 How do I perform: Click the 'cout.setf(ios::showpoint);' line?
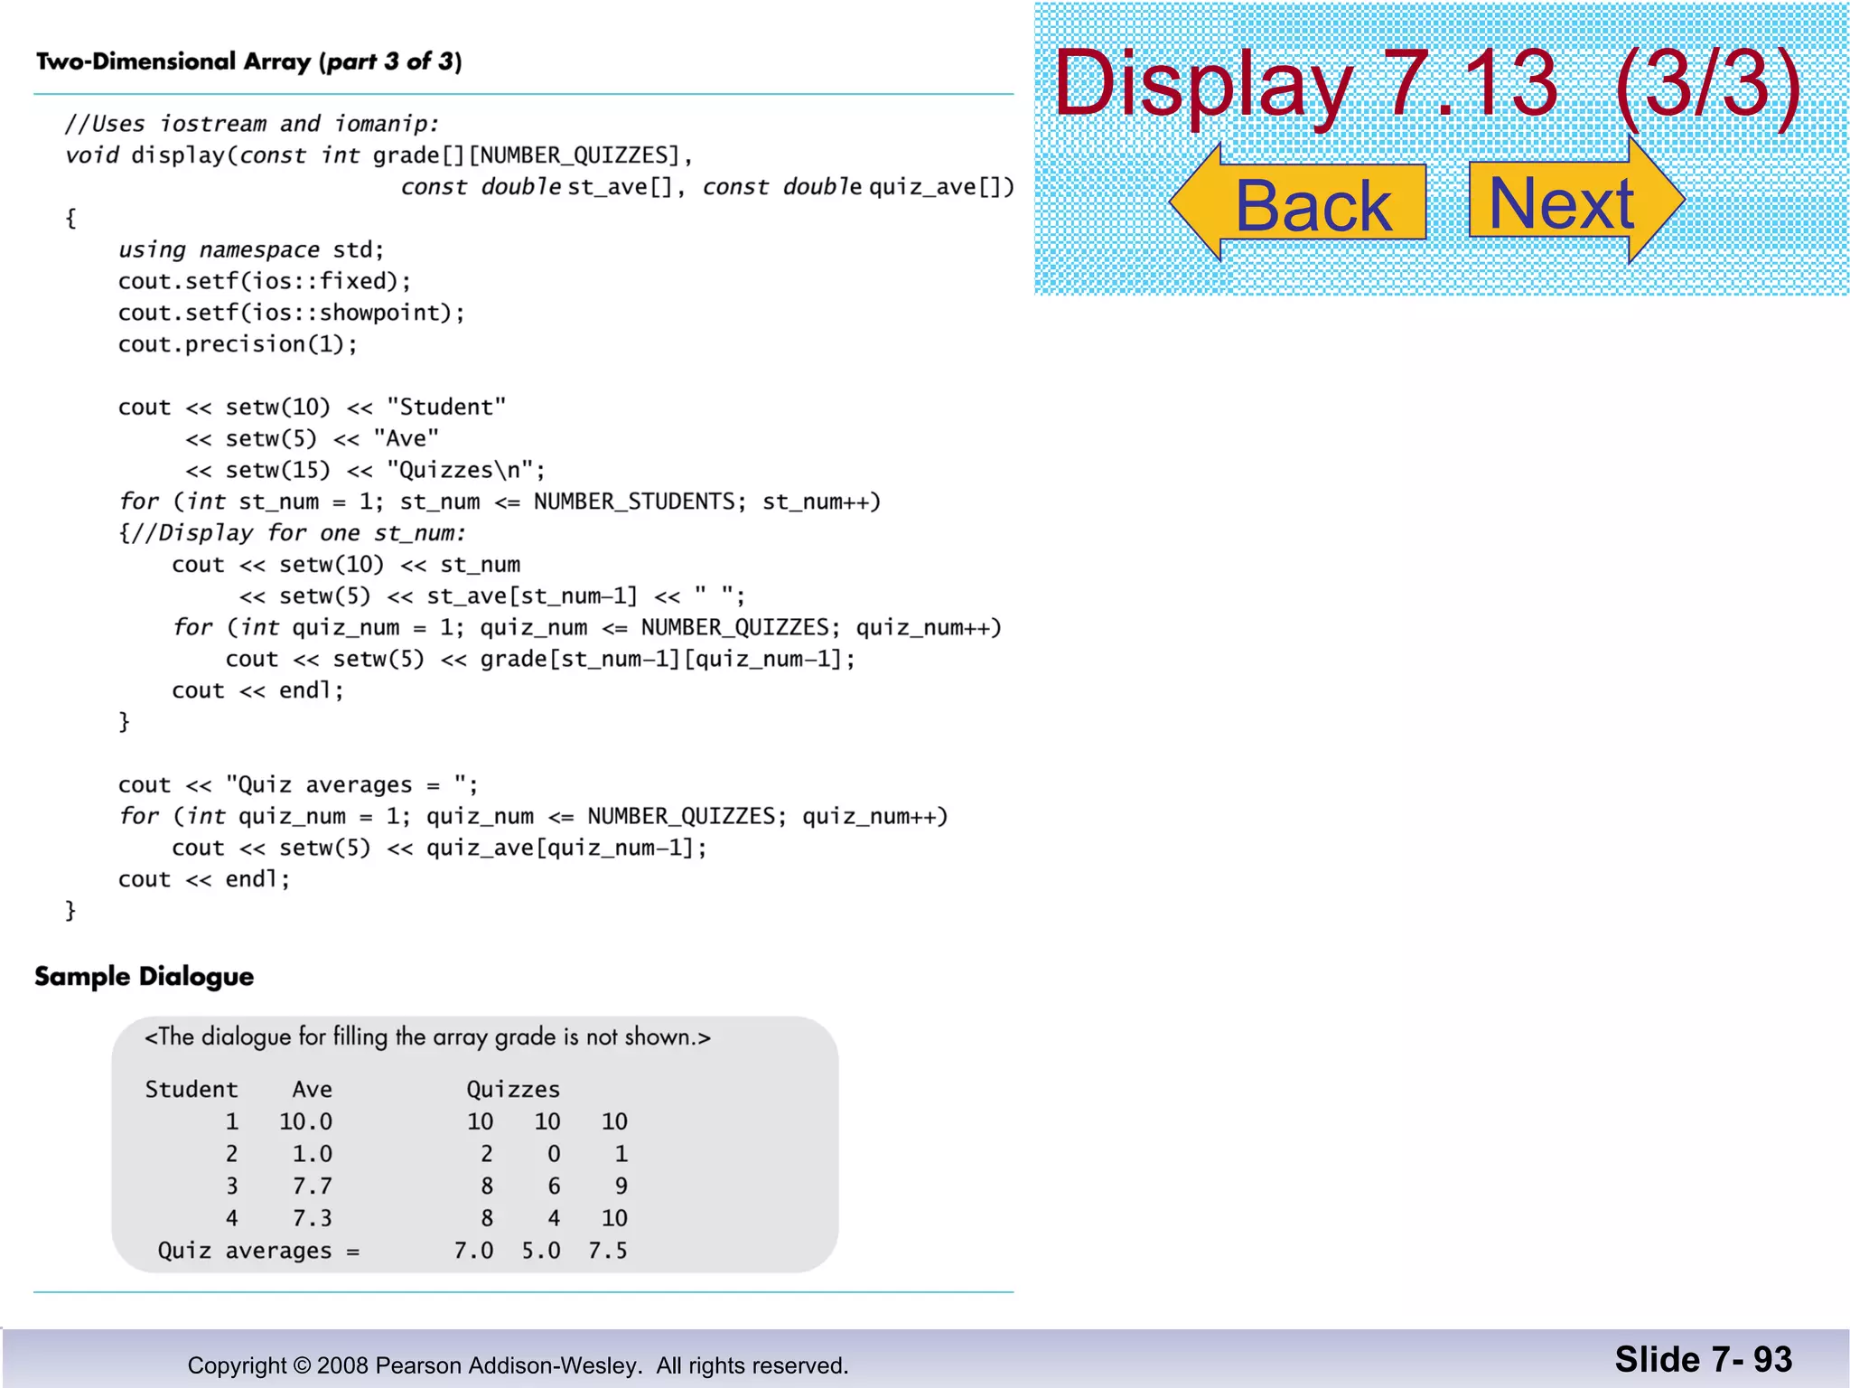pos(292,313)
